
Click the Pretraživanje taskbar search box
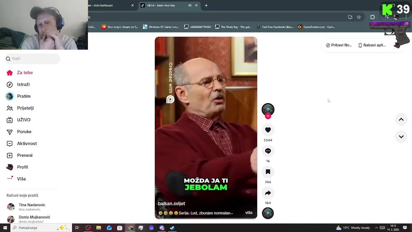pos(41,228)
